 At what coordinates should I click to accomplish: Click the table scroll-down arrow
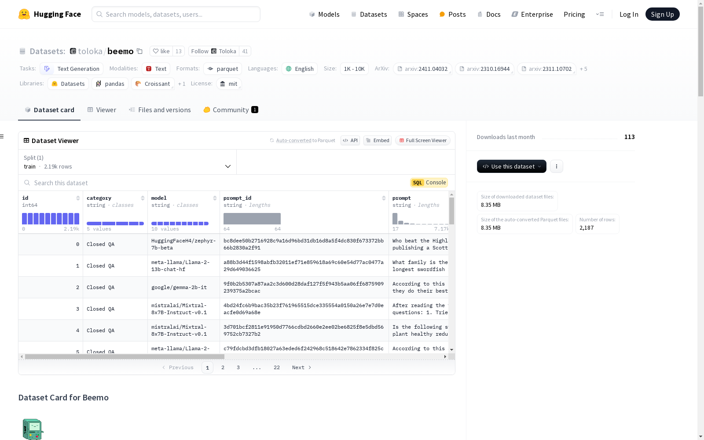coord(451,350)
